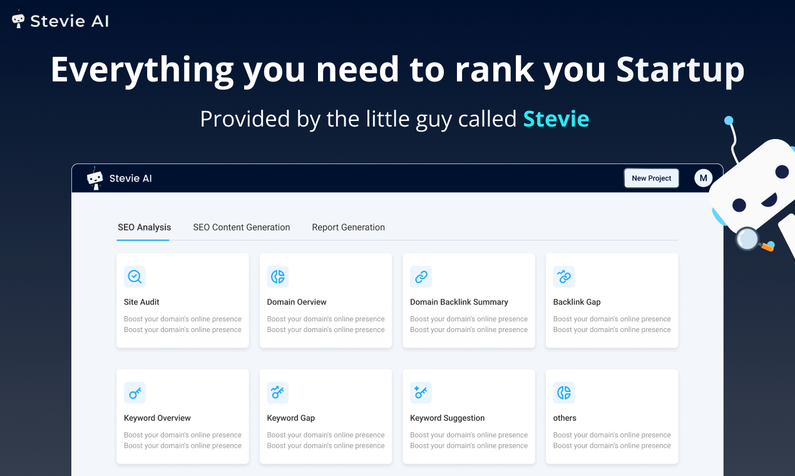795x476 pixels.
Task: Click the M user avatar
Action: (x=703, y=178)
